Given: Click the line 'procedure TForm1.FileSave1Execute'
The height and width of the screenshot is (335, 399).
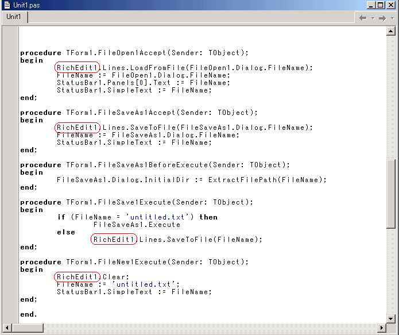Looking at the screenshot, I should (137, 202).
